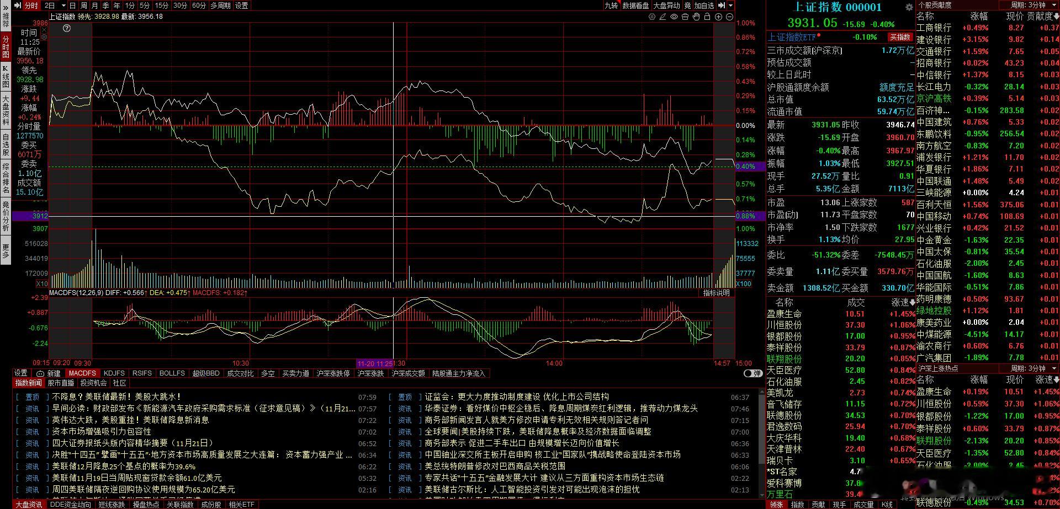Zoom in with the plus circle icon

click(x=719, y=17)
